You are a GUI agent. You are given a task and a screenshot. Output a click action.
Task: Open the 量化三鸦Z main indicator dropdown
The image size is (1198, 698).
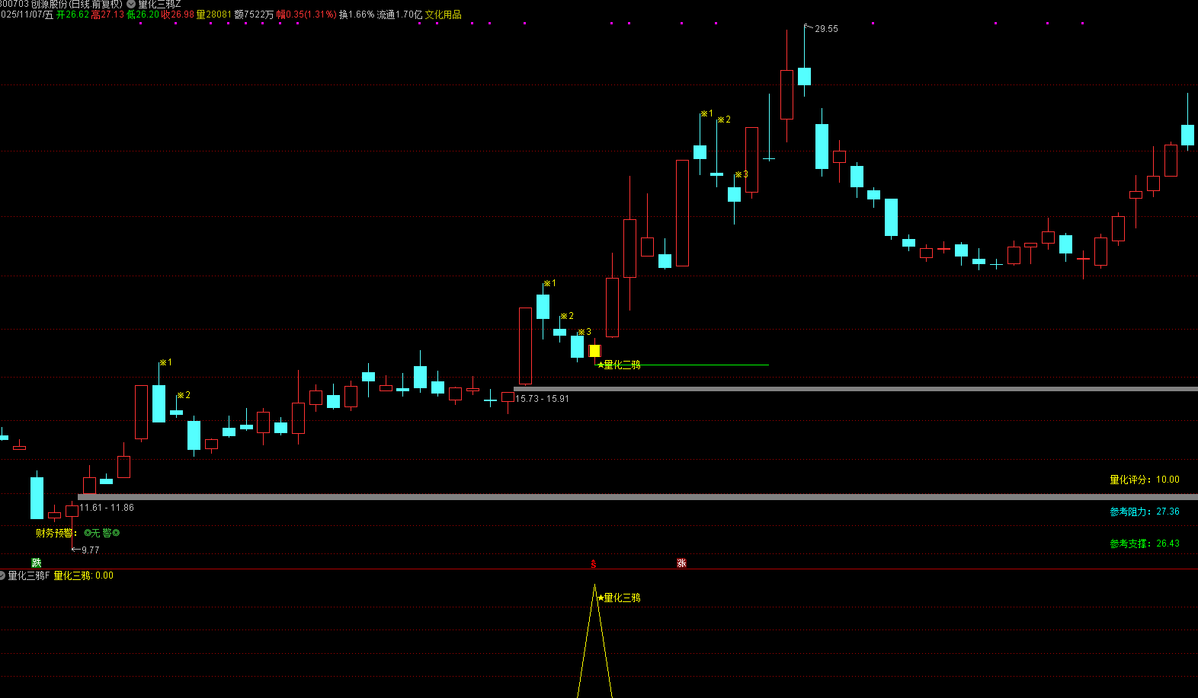click(x=131, y=5)
